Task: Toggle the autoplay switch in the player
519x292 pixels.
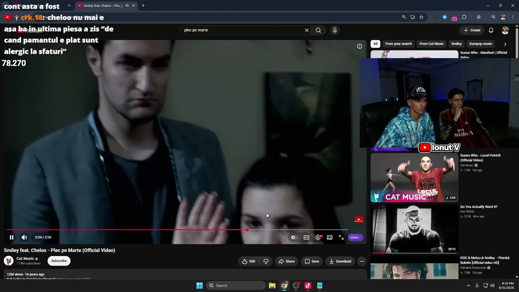Action: tap(293, 237)
